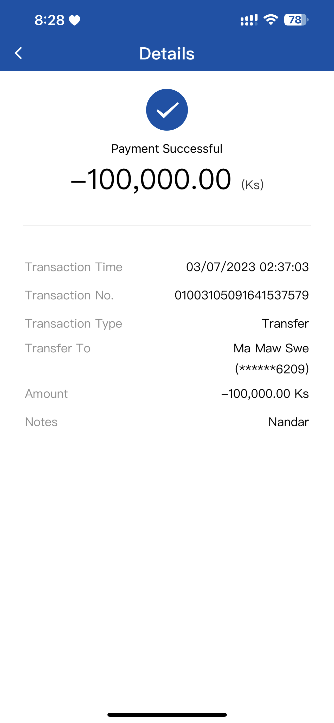
Task: Tap the transaction time value 03/07/2023 02:37:03
Action: coord(247,267)
